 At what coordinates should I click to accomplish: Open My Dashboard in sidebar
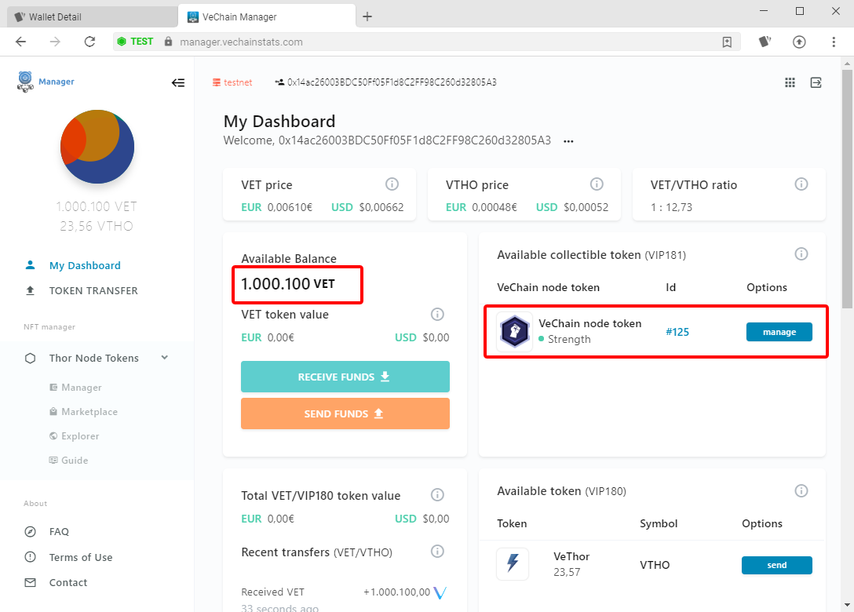(85, 266)
